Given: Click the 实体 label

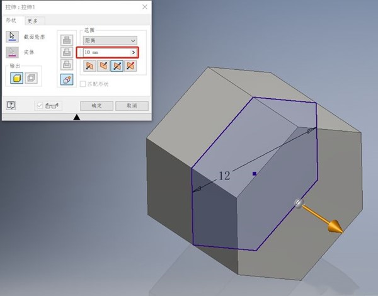Looking at the screenshot, I should click(x=29, y=52).
